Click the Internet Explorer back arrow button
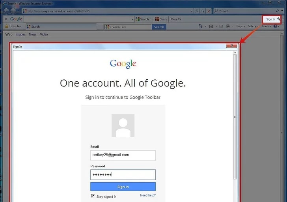287x202 pixels. [6, 11]
